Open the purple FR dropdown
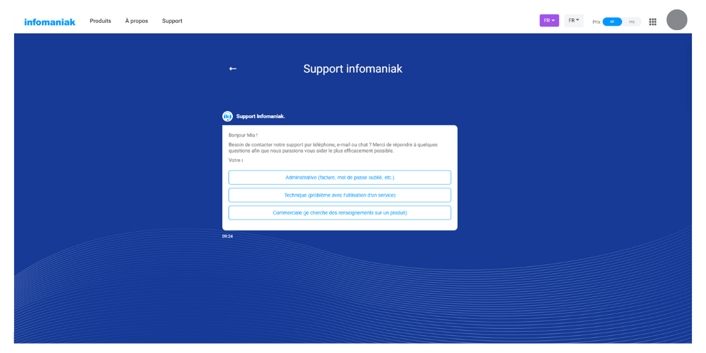The image size is (706, 353). (x=550, y=21)
